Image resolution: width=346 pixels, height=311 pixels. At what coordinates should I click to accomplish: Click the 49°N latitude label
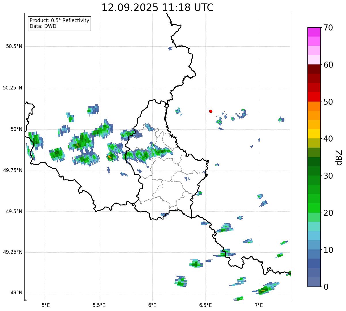pyautogui.click(x=16, y=293)
